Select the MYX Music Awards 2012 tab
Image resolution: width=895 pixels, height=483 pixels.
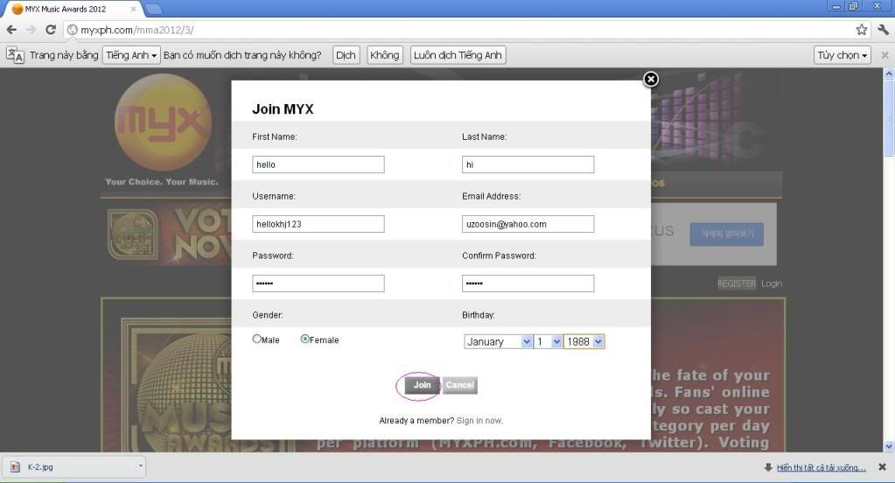click(x=72, y=9)
